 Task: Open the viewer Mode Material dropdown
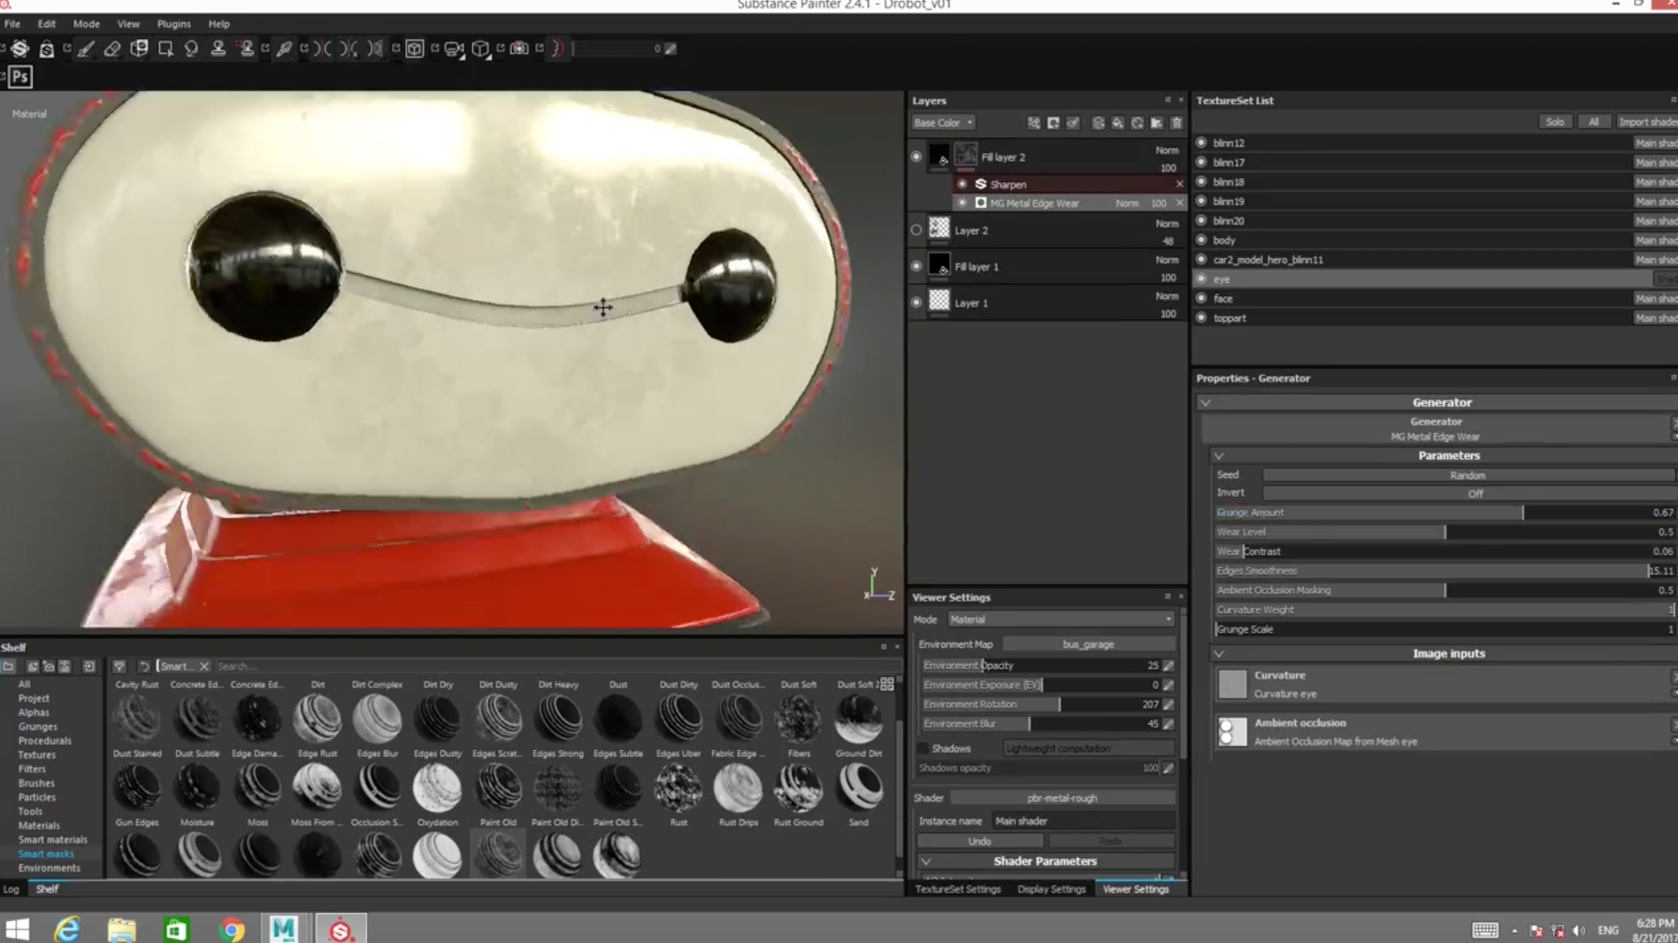[1060, 620]
